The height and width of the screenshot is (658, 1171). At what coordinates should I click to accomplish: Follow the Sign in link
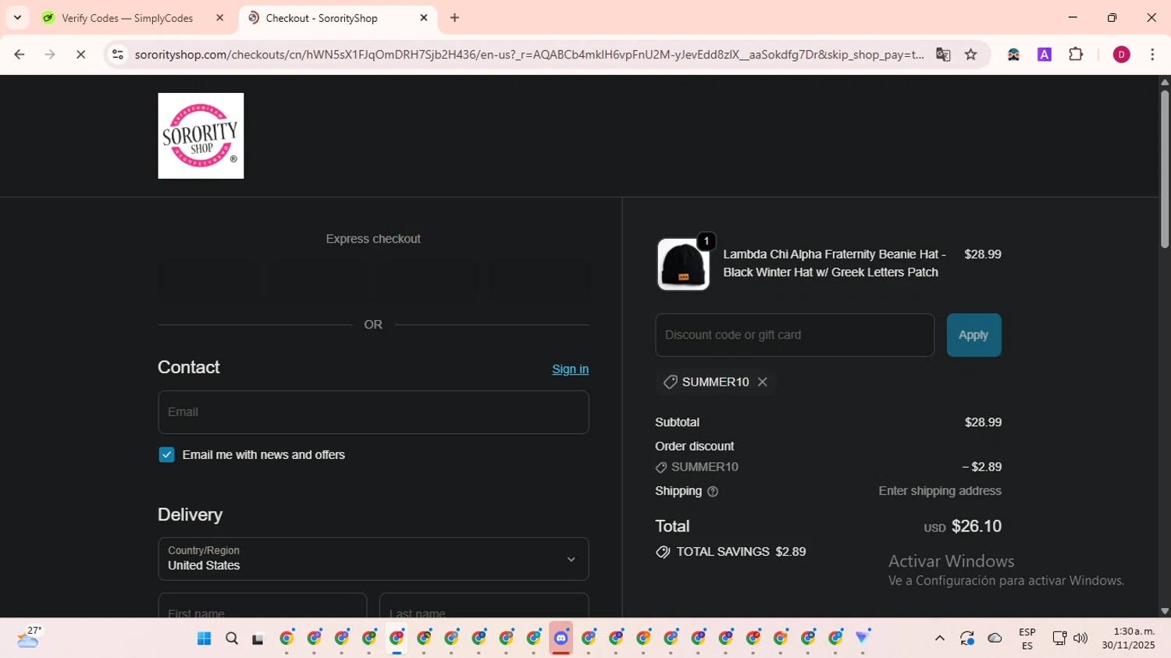(x=570, y=369)
